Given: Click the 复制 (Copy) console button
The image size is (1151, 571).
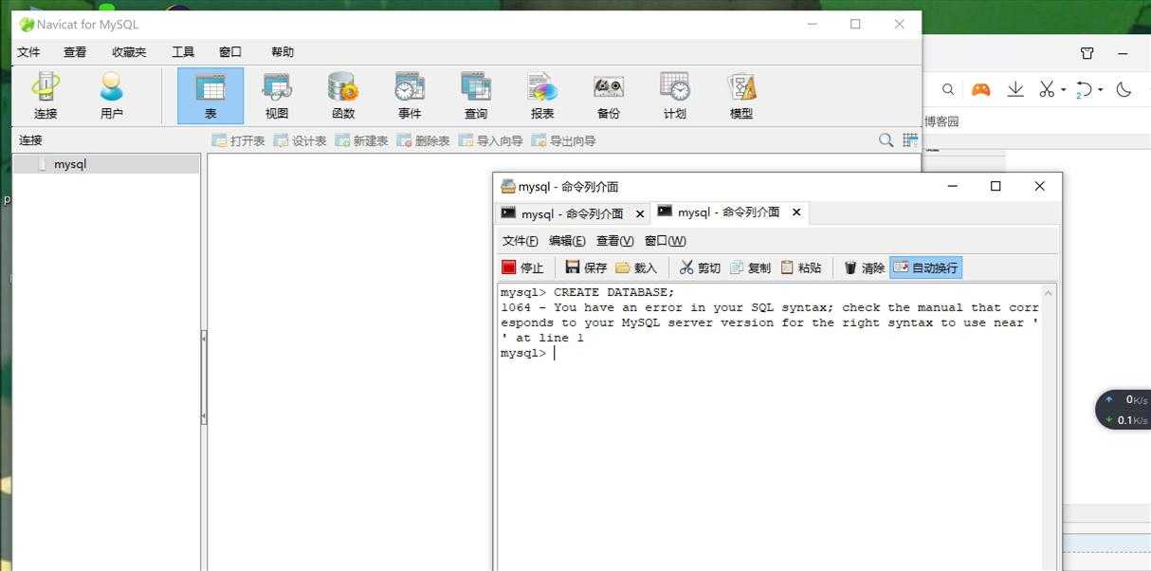Looking at the screenshot, I should [750, 267].
